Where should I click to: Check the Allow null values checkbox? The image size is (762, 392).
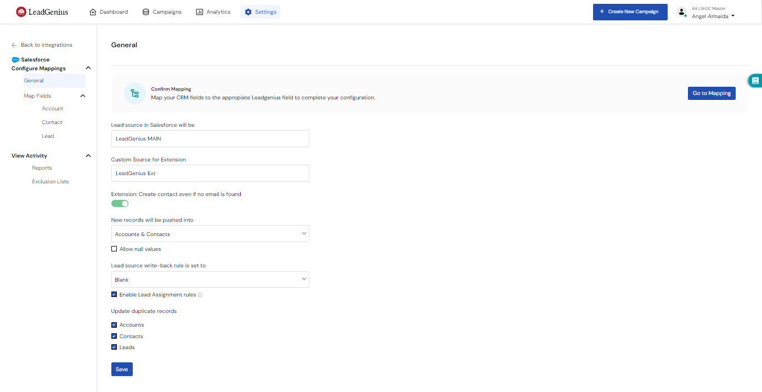114,249
